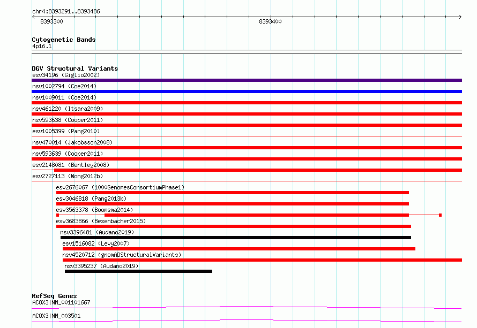Viewport: 477px width, 328px height.
Task: Click the ruler's right arrow end
Action: click(x=460, y=17)
